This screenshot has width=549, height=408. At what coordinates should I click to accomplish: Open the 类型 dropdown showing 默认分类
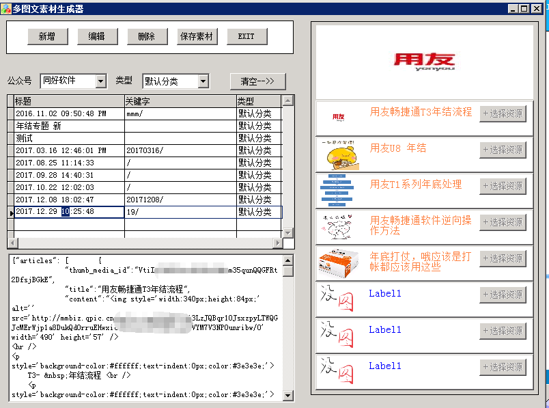coord(203,81)
